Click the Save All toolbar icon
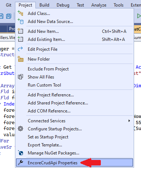The height and width of the screenshot is (172, 141). (9, 16)
